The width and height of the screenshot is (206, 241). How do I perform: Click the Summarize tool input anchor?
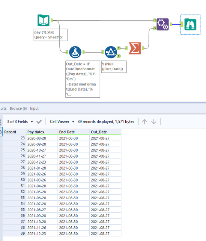126,48
